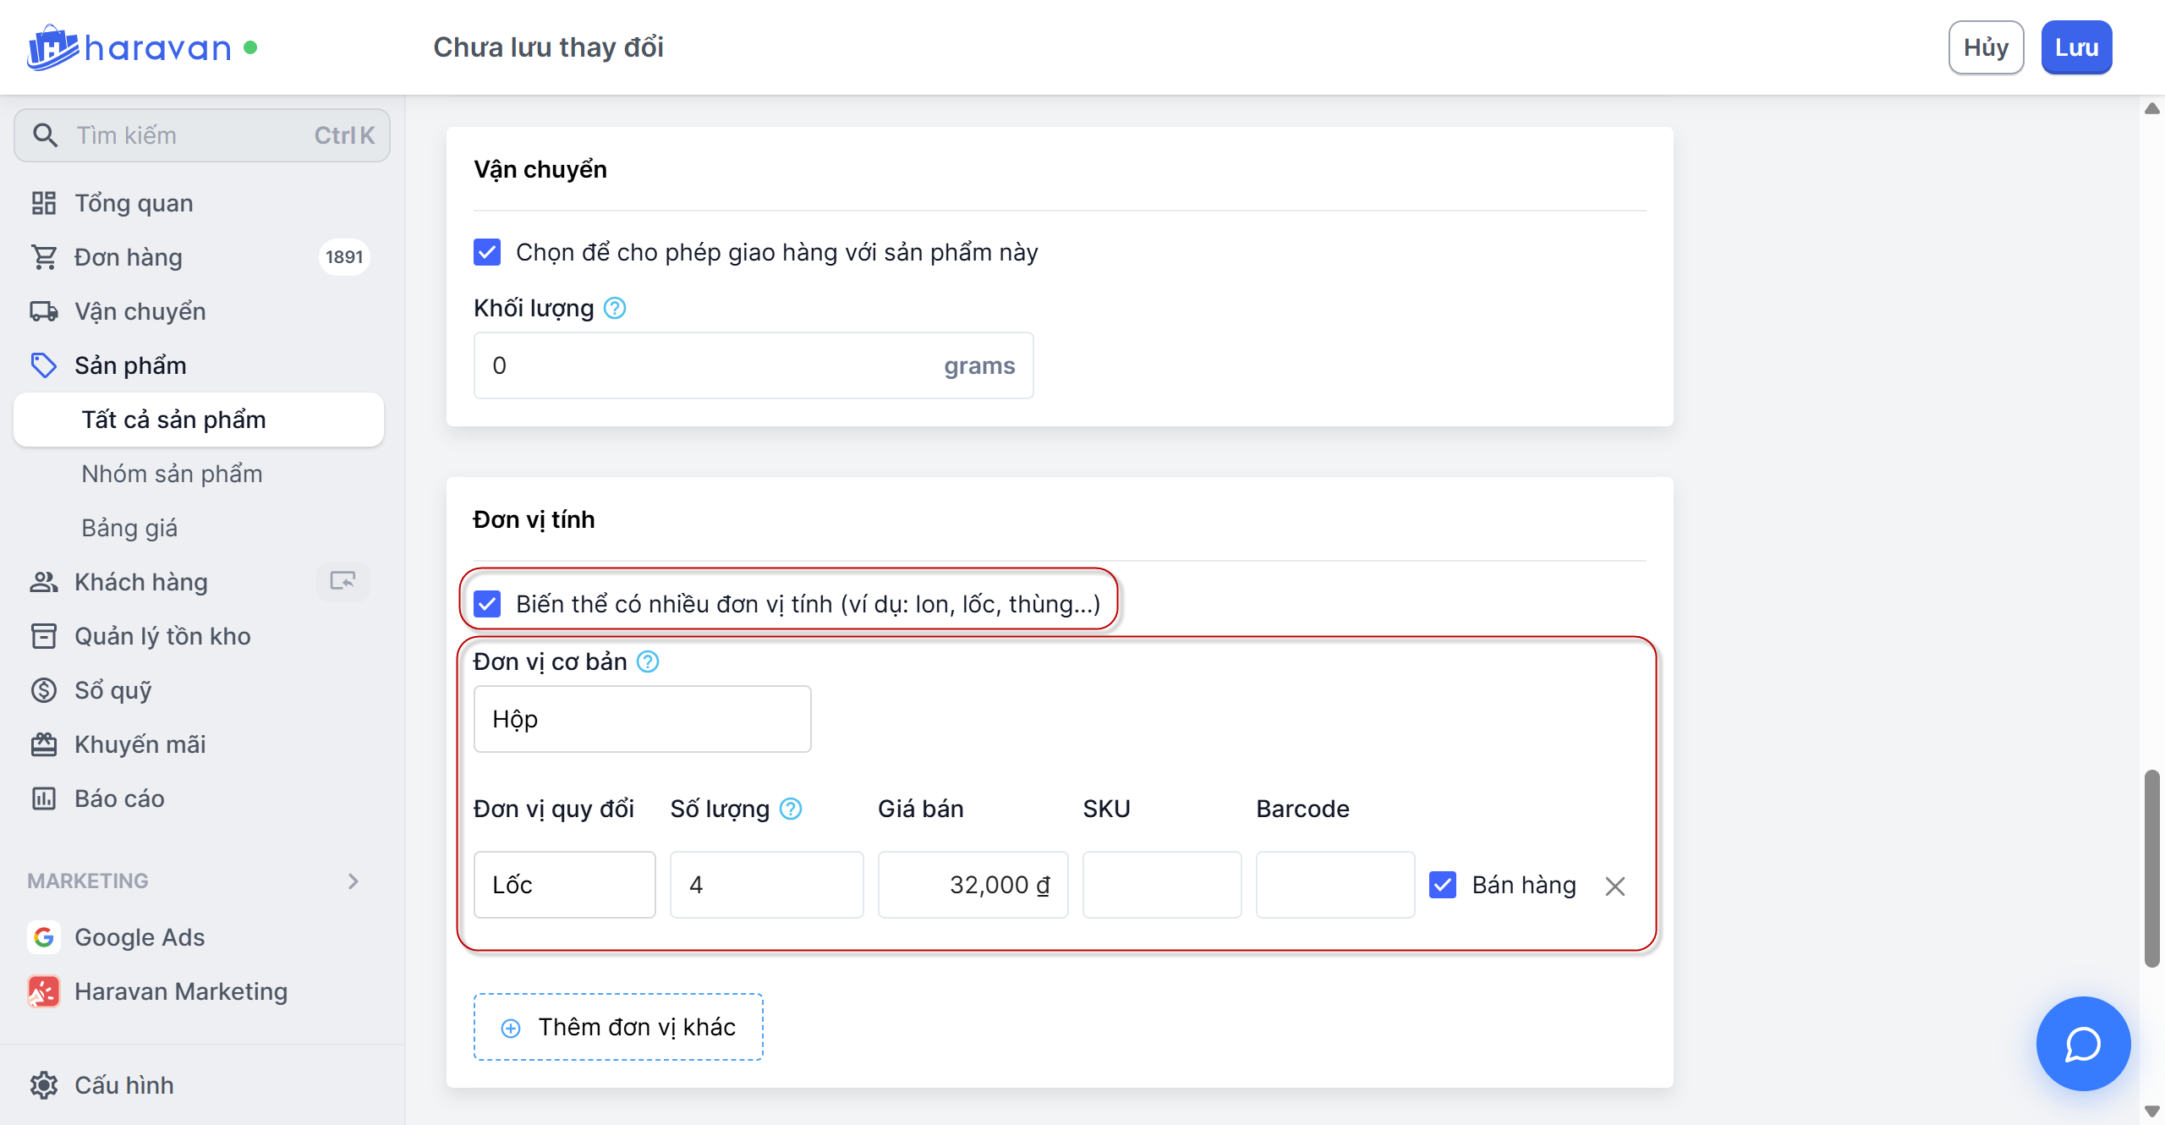Click the Số lượng help question icon
Screen dimensions: 2165x1125
coord(791,809)
